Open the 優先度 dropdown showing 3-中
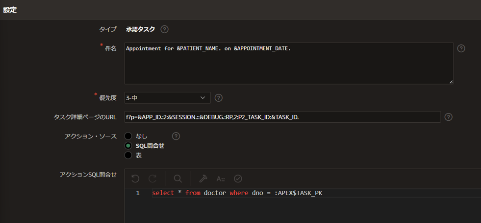 pyautogui.click(x=168, y=98)
